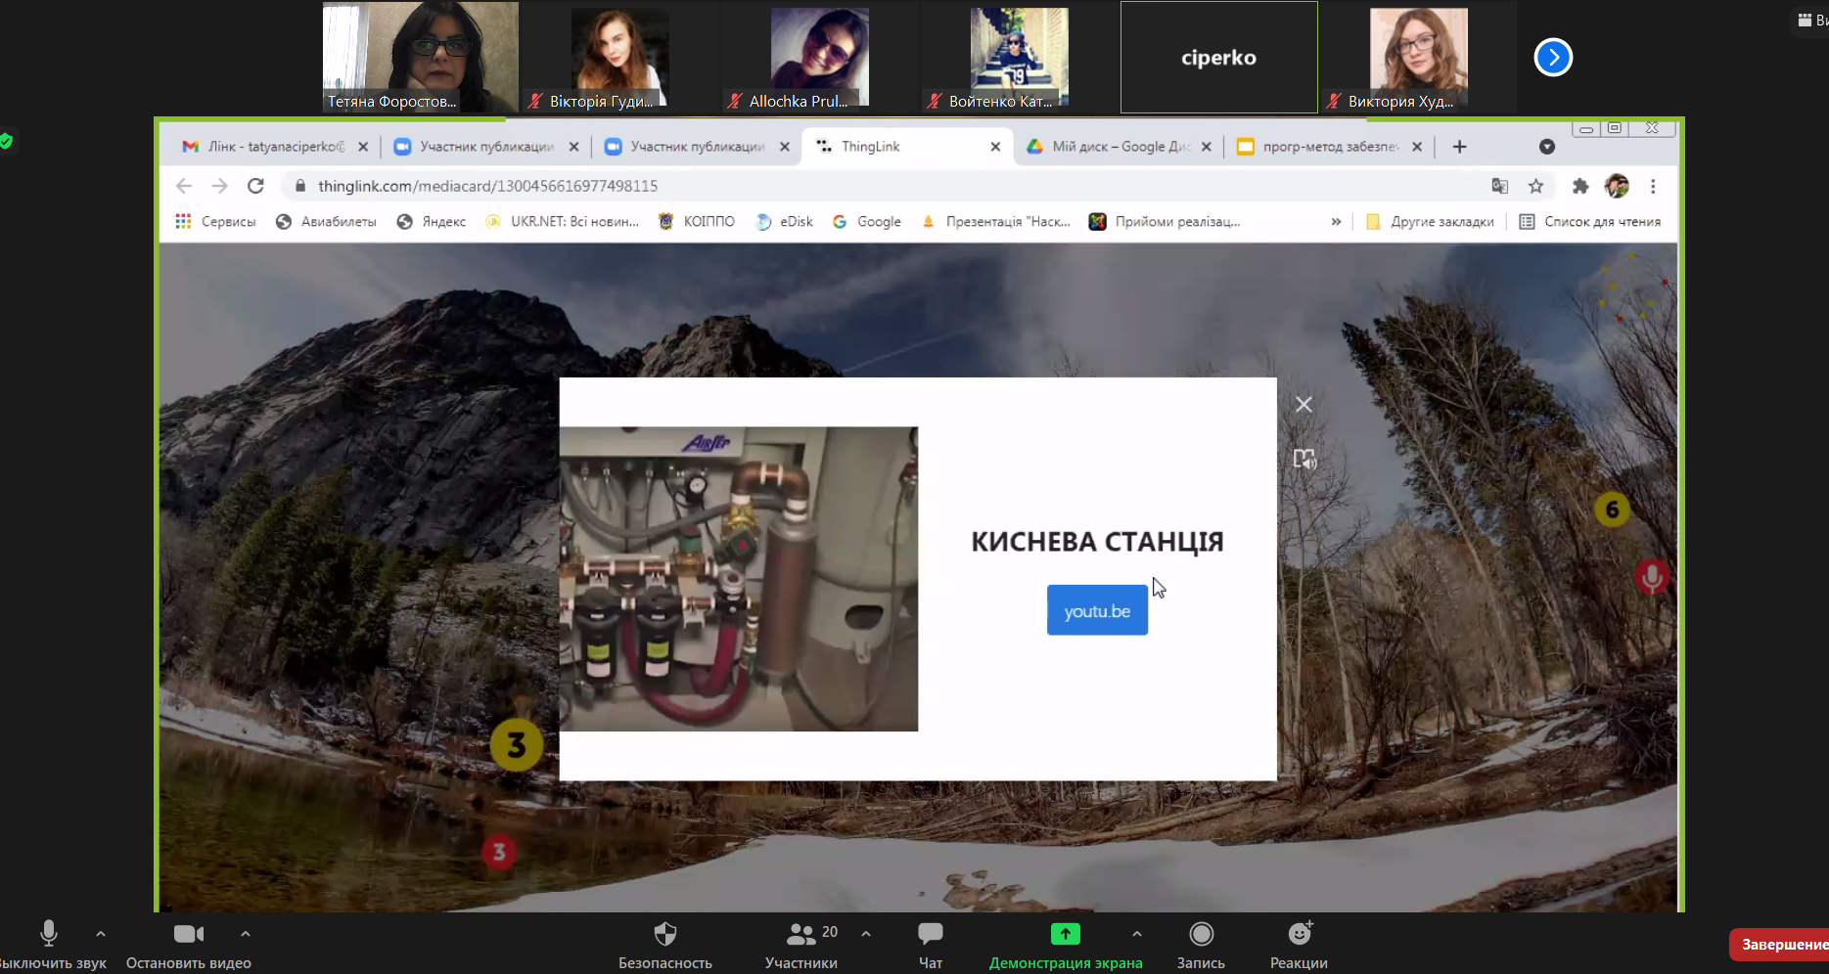The width and height of the screenshot is (1829, 974).
Task: Open the Reactions menu
Action: click(x=1299, y=935)
